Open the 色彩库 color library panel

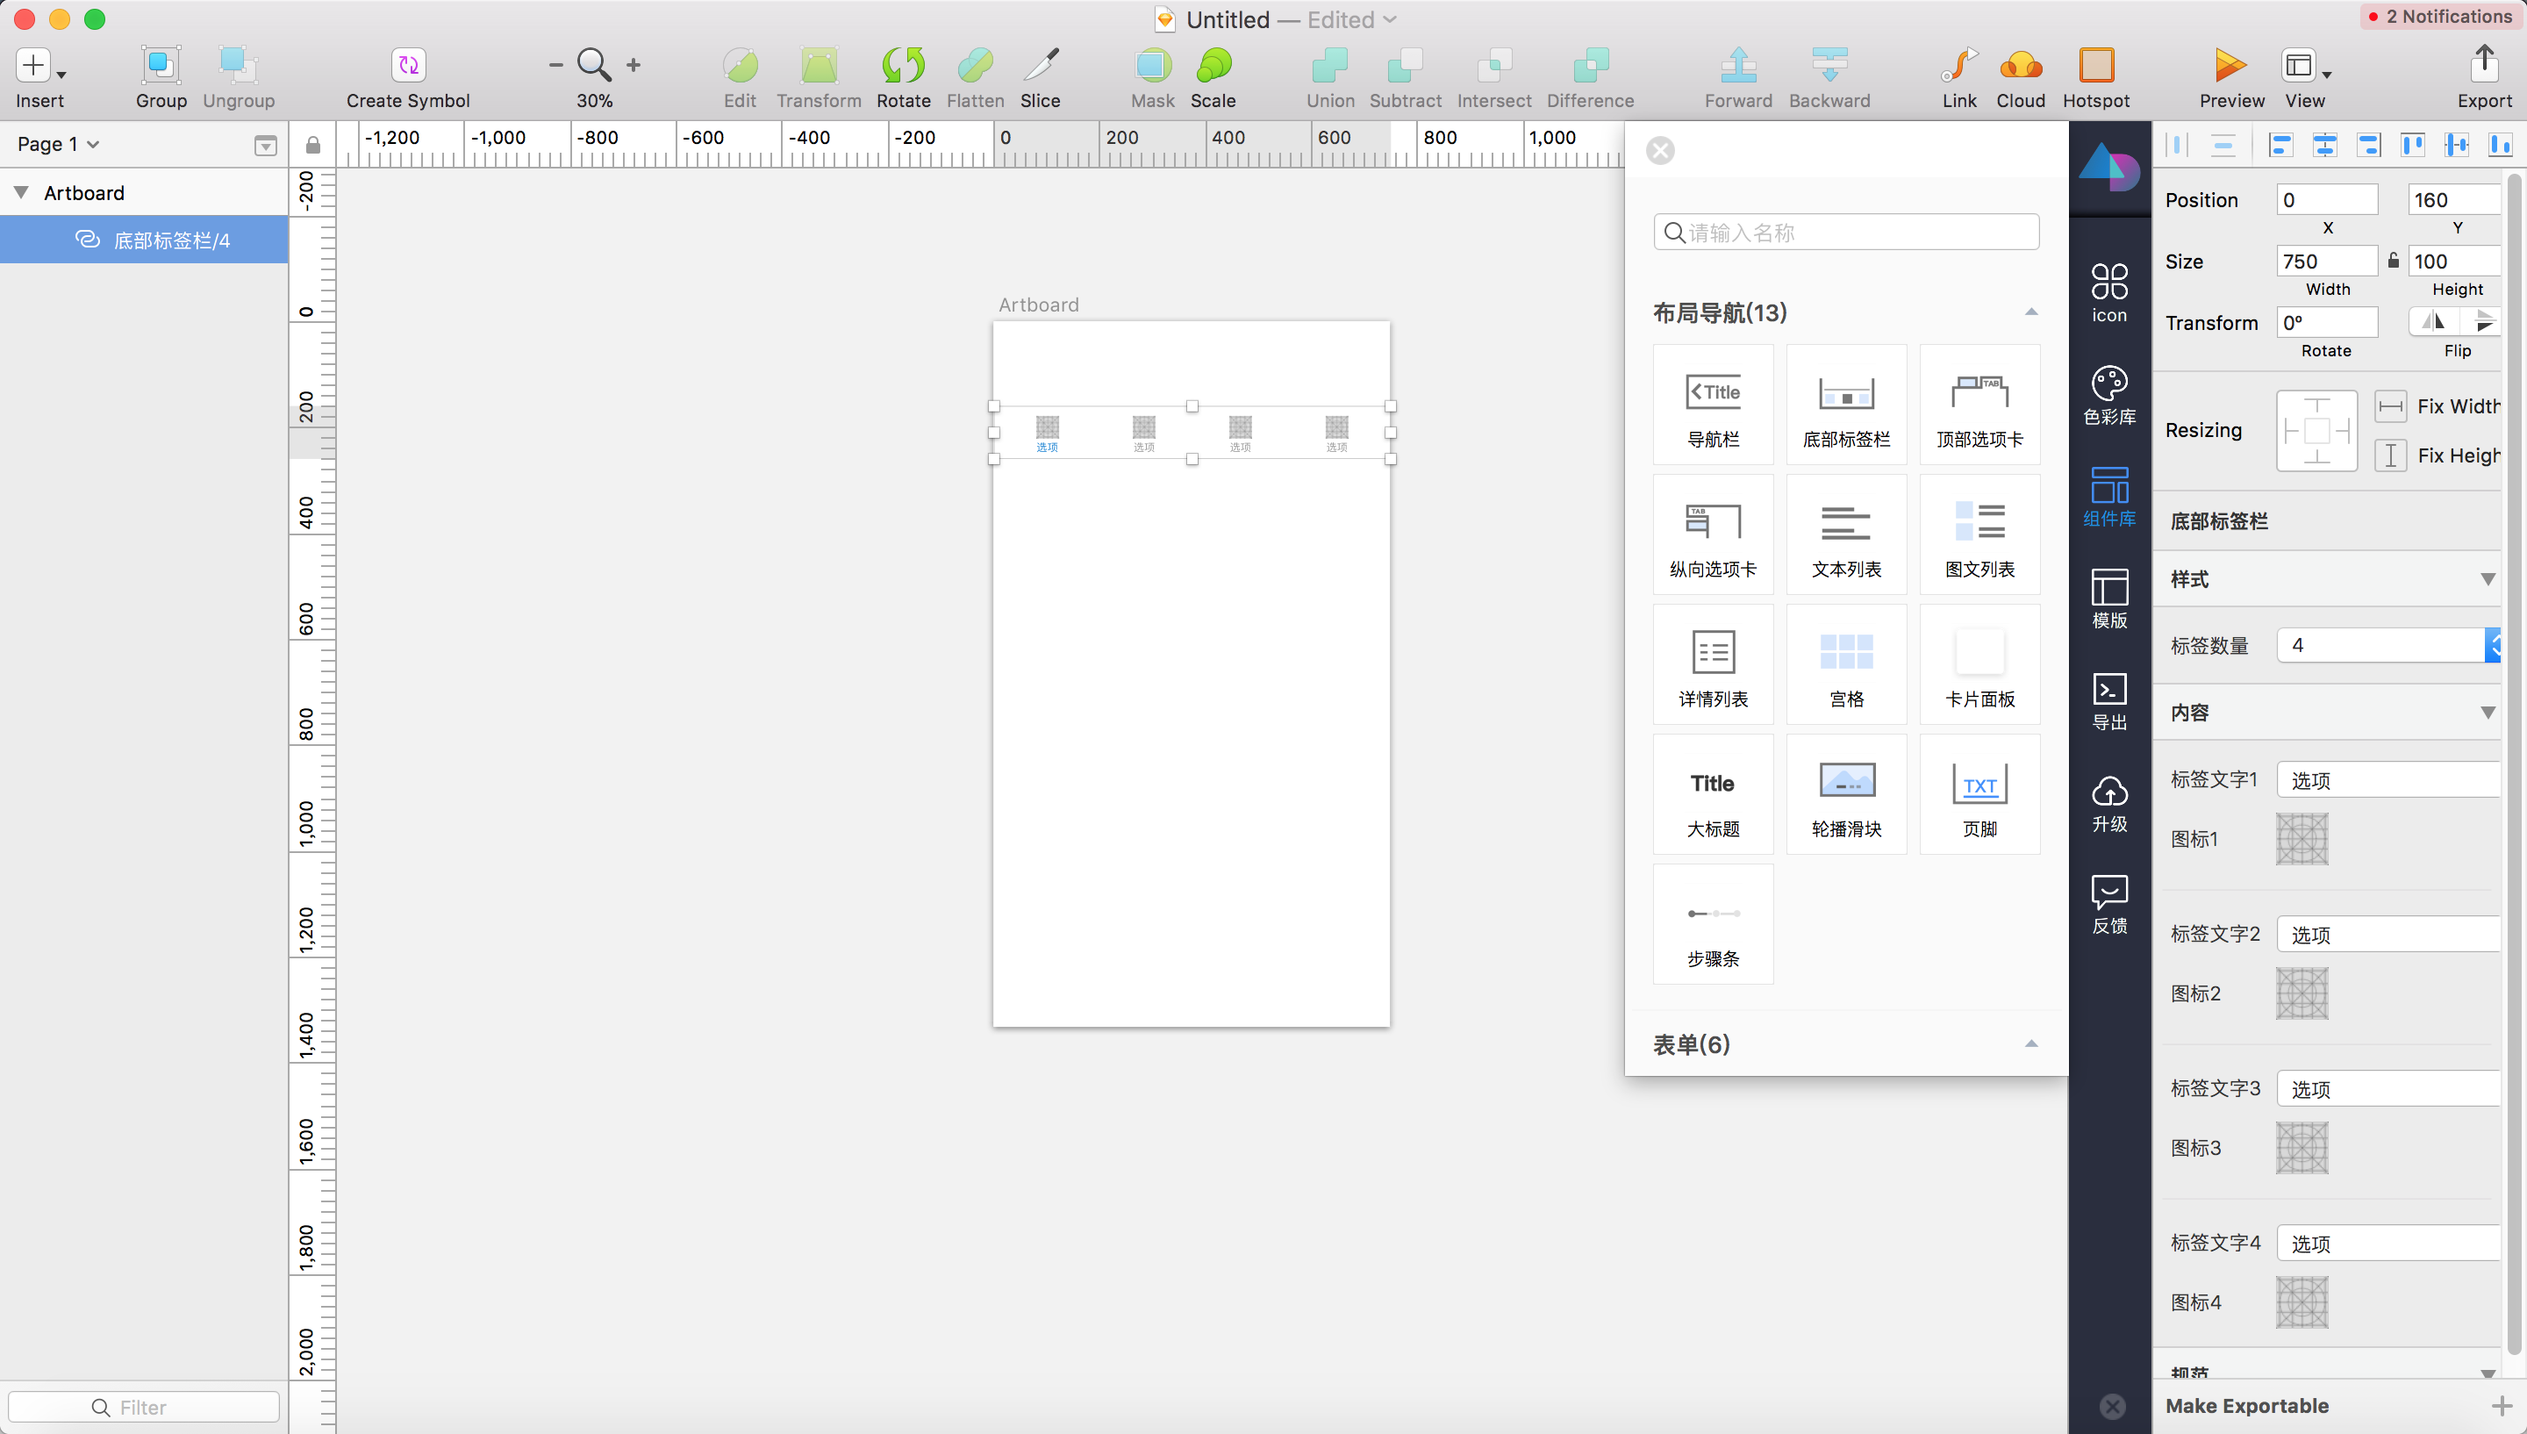[2108, 394]
